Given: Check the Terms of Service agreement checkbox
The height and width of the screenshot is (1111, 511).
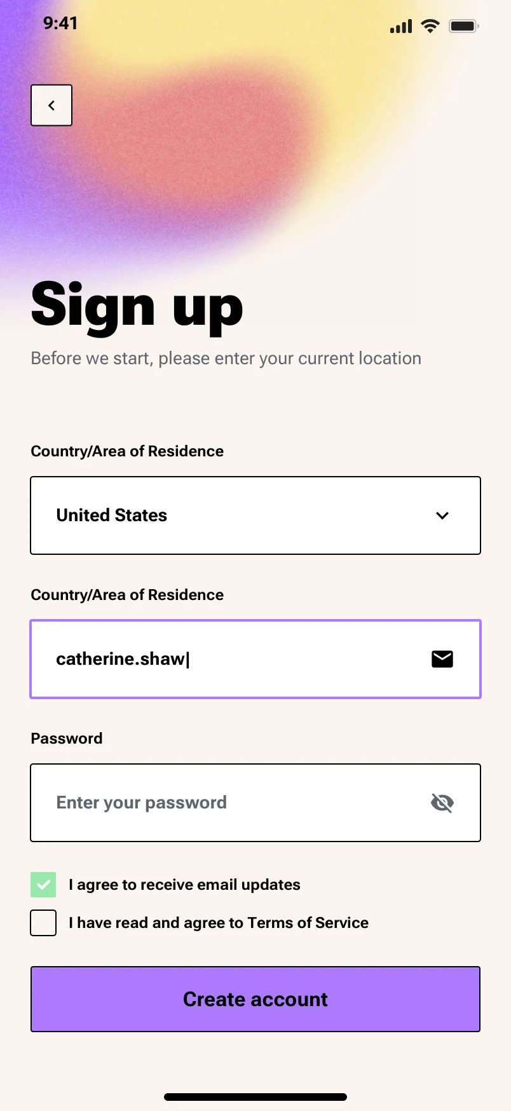Looking at the screenshot, I should [x=43, y=922].
